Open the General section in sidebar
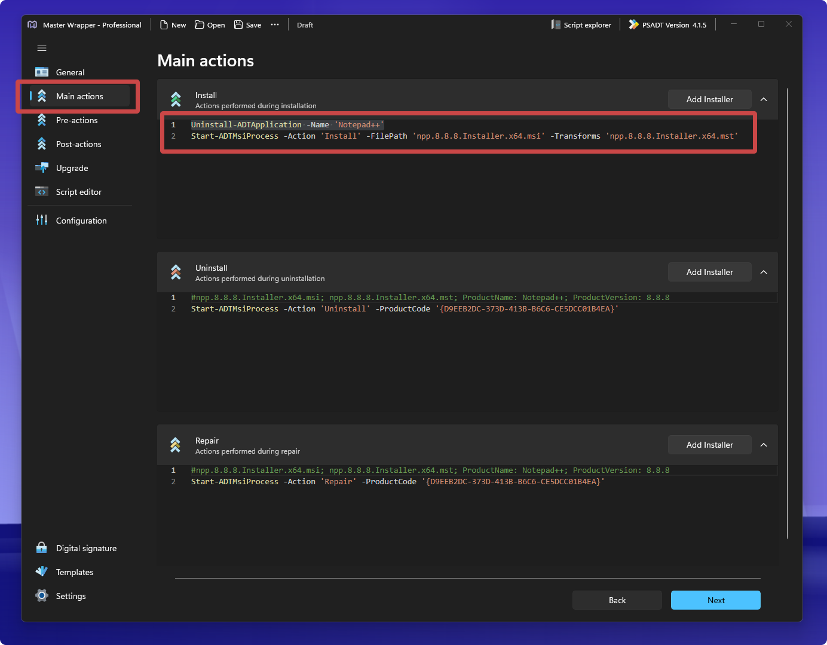The image size is (827, 645). point(70,72)
